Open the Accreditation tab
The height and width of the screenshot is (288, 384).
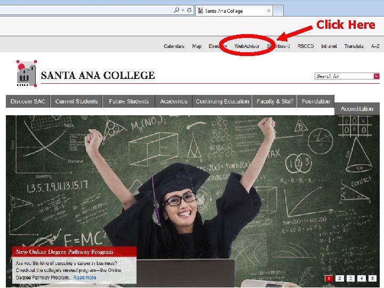pyautogui.click(x=357, y=109)
